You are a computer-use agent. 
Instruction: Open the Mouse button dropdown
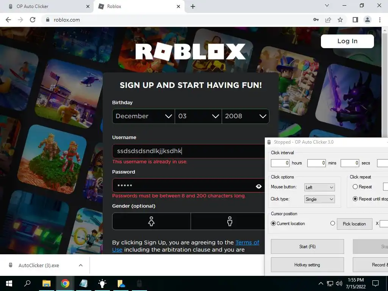pyautogui.click(x=319, y=187)
